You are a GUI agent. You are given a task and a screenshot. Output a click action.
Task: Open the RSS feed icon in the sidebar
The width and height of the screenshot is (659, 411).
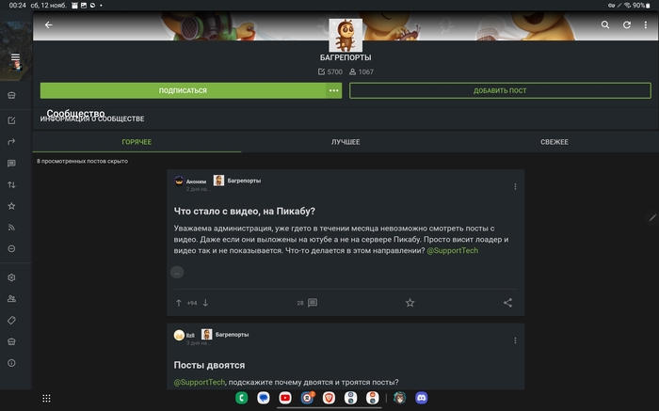click(11, 227)
